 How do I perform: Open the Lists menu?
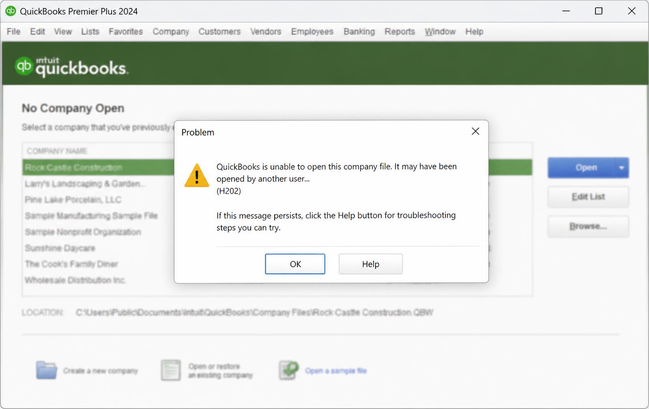tap(90, 32)
